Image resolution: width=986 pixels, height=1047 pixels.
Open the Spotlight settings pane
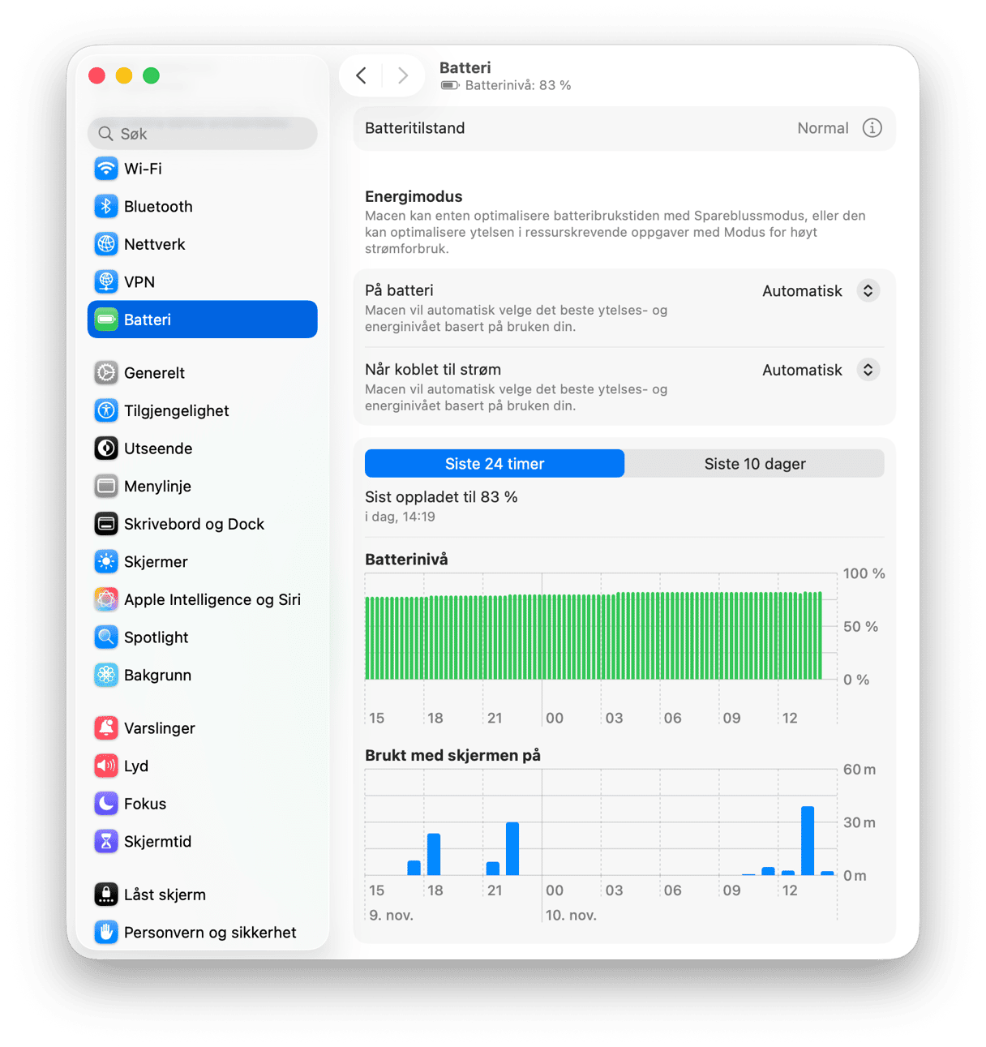[202, 637]
